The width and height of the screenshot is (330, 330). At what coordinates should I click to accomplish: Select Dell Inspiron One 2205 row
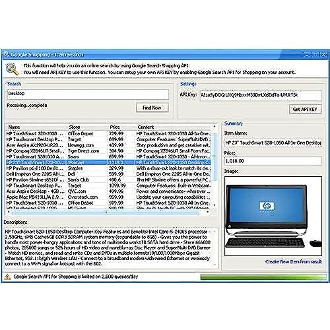click(x=108, y=174)
